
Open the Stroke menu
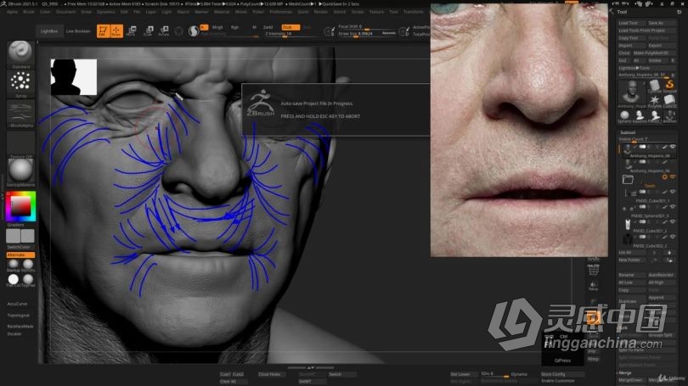click(358, 12)
